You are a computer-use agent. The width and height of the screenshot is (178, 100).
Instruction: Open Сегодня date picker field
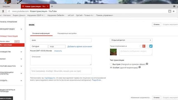pyautogui.click(x=39, y=46)
